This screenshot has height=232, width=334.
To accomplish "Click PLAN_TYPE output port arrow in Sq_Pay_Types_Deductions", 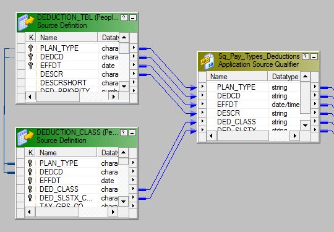I will pyautogui.click(x=315, y=87).
